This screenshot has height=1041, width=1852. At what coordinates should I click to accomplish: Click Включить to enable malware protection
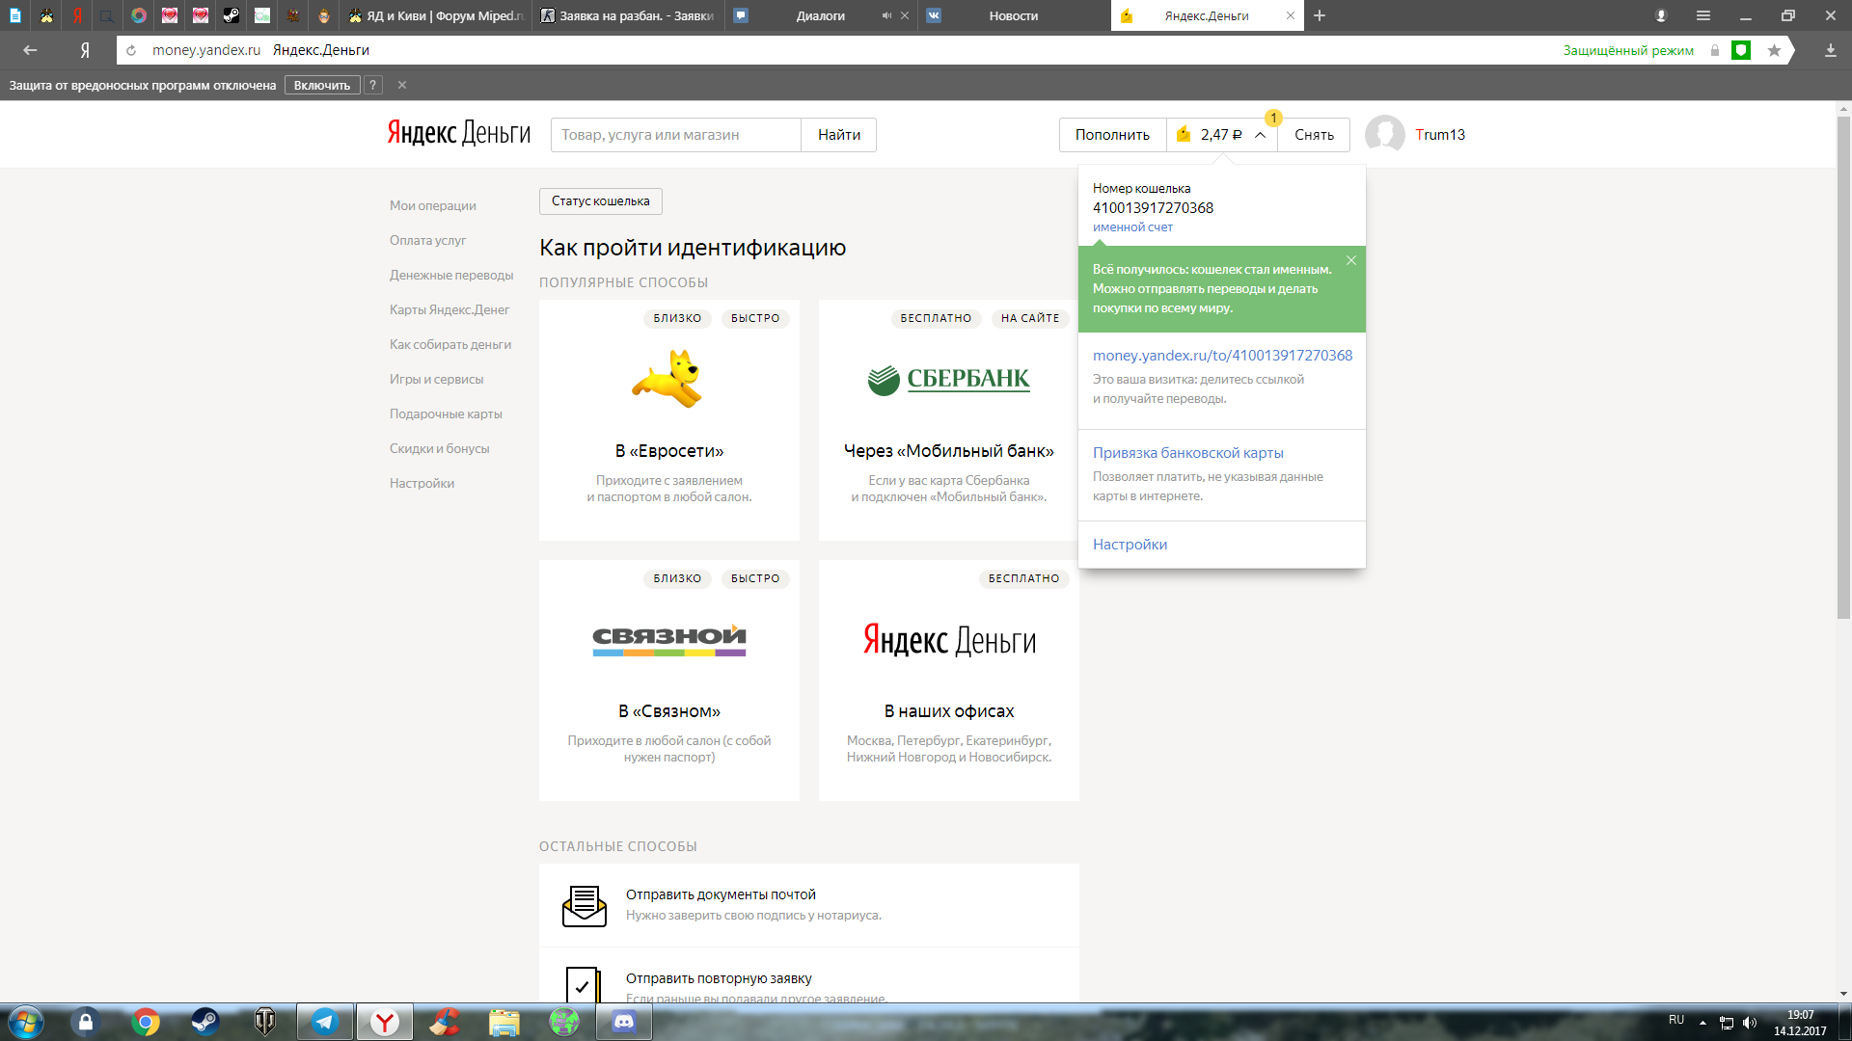tap(322, 85)
